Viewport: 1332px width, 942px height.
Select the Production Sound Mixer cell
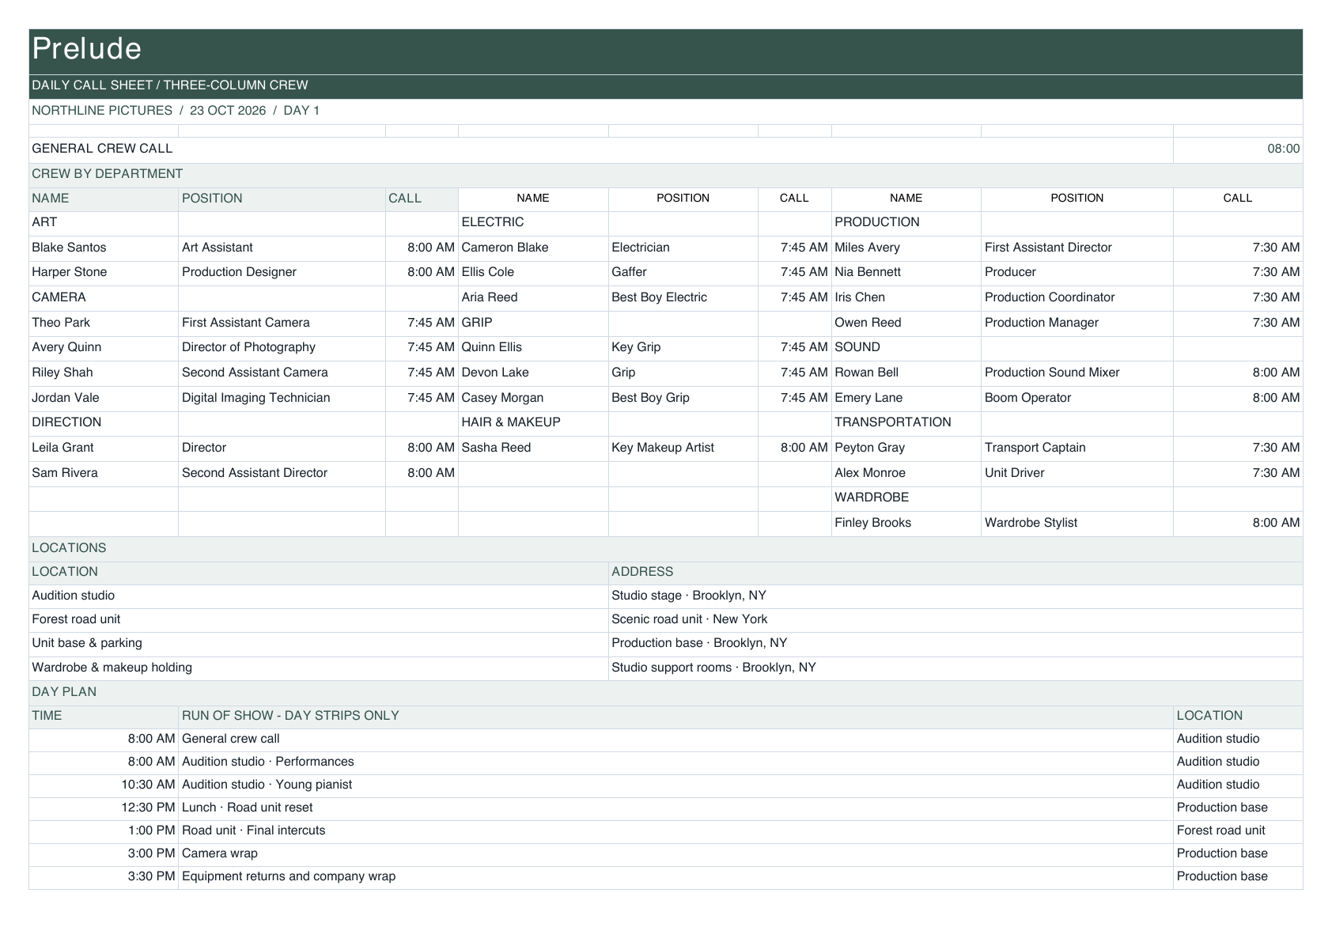click(x=1077, y=373)
